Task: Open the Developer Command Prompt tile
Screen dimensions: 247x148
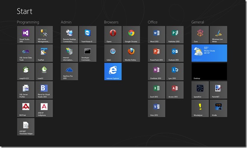Action: coord(88,53)
